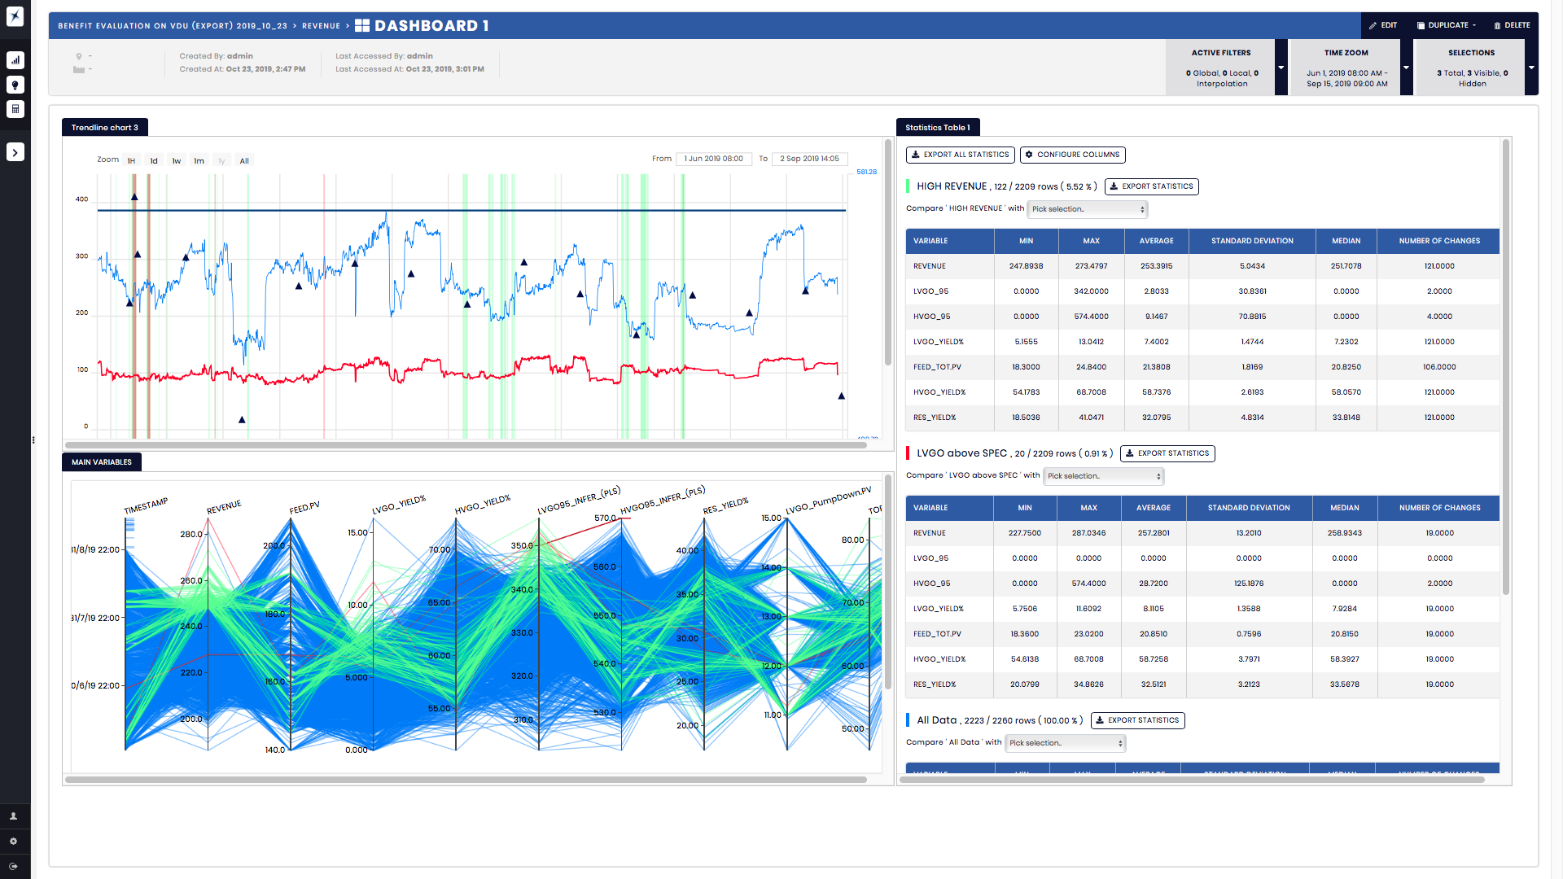This screenshot has width=1563, height=879.
Task: Set chart zoom to 1w
Action: [x=177, y=161]
